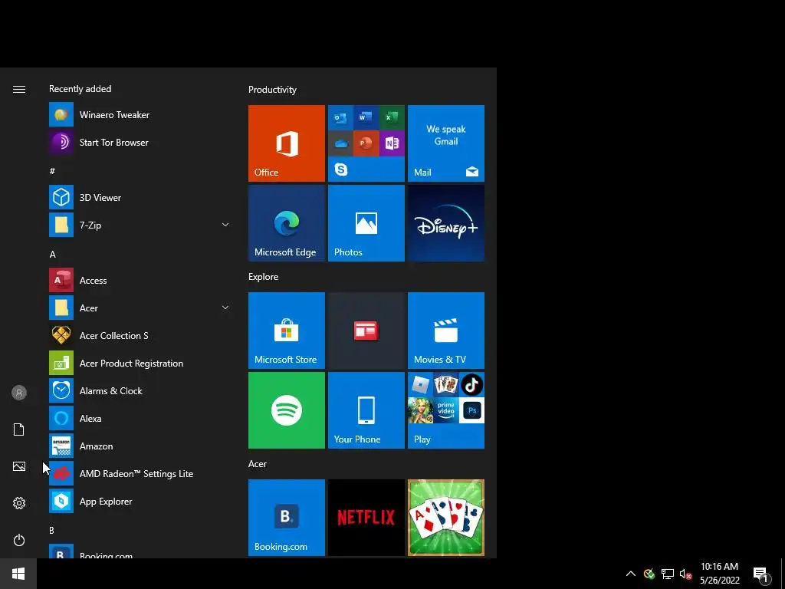Open the Solitaire cards tile
The width and height of the screenshot is (785, 589).
pyautogui.click(x=445, y=518)
